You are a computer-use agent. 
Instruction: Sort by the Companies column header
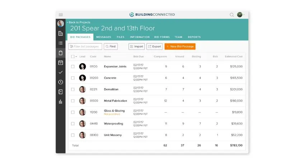(x=160, y=57)
